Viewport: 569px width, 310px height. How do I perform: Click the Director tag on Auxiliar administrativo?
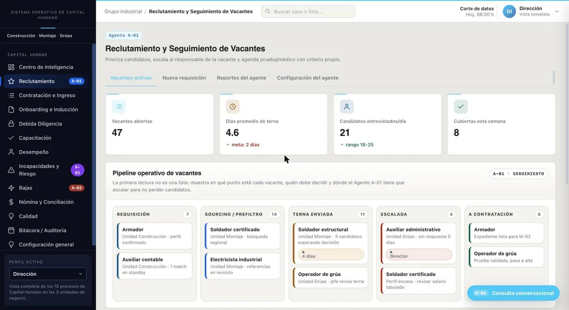click(x=419, y=255)
